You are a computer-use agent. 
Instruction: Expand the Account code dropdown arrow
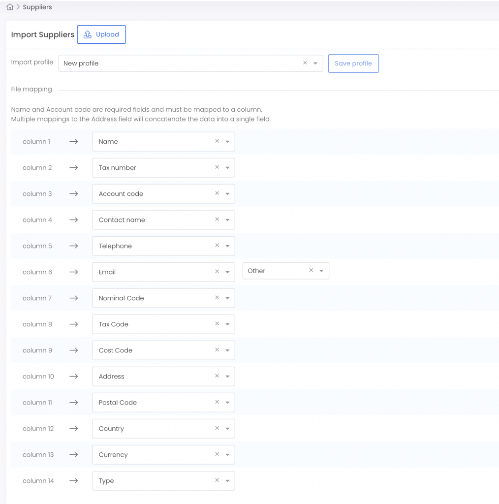tap(227, 194)
